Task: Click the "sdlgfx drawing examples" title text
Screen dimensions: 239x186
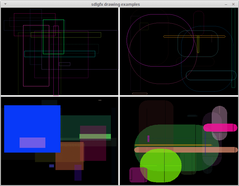Action: (116, 4)
